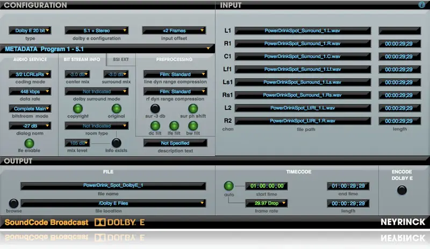Open the -27 dB dialog norm dropdown
The width and height of the screenshot is (430, 249).
(x=30, y=126)
